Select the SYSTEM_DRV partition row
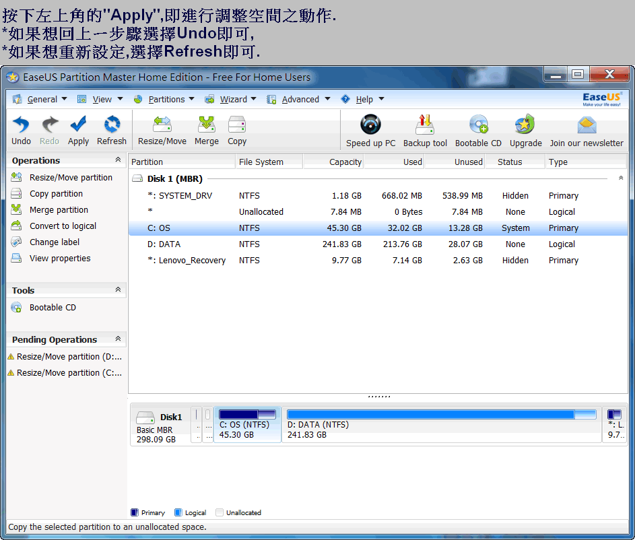This screenshot has width=635, height=540. pos(378,195)
